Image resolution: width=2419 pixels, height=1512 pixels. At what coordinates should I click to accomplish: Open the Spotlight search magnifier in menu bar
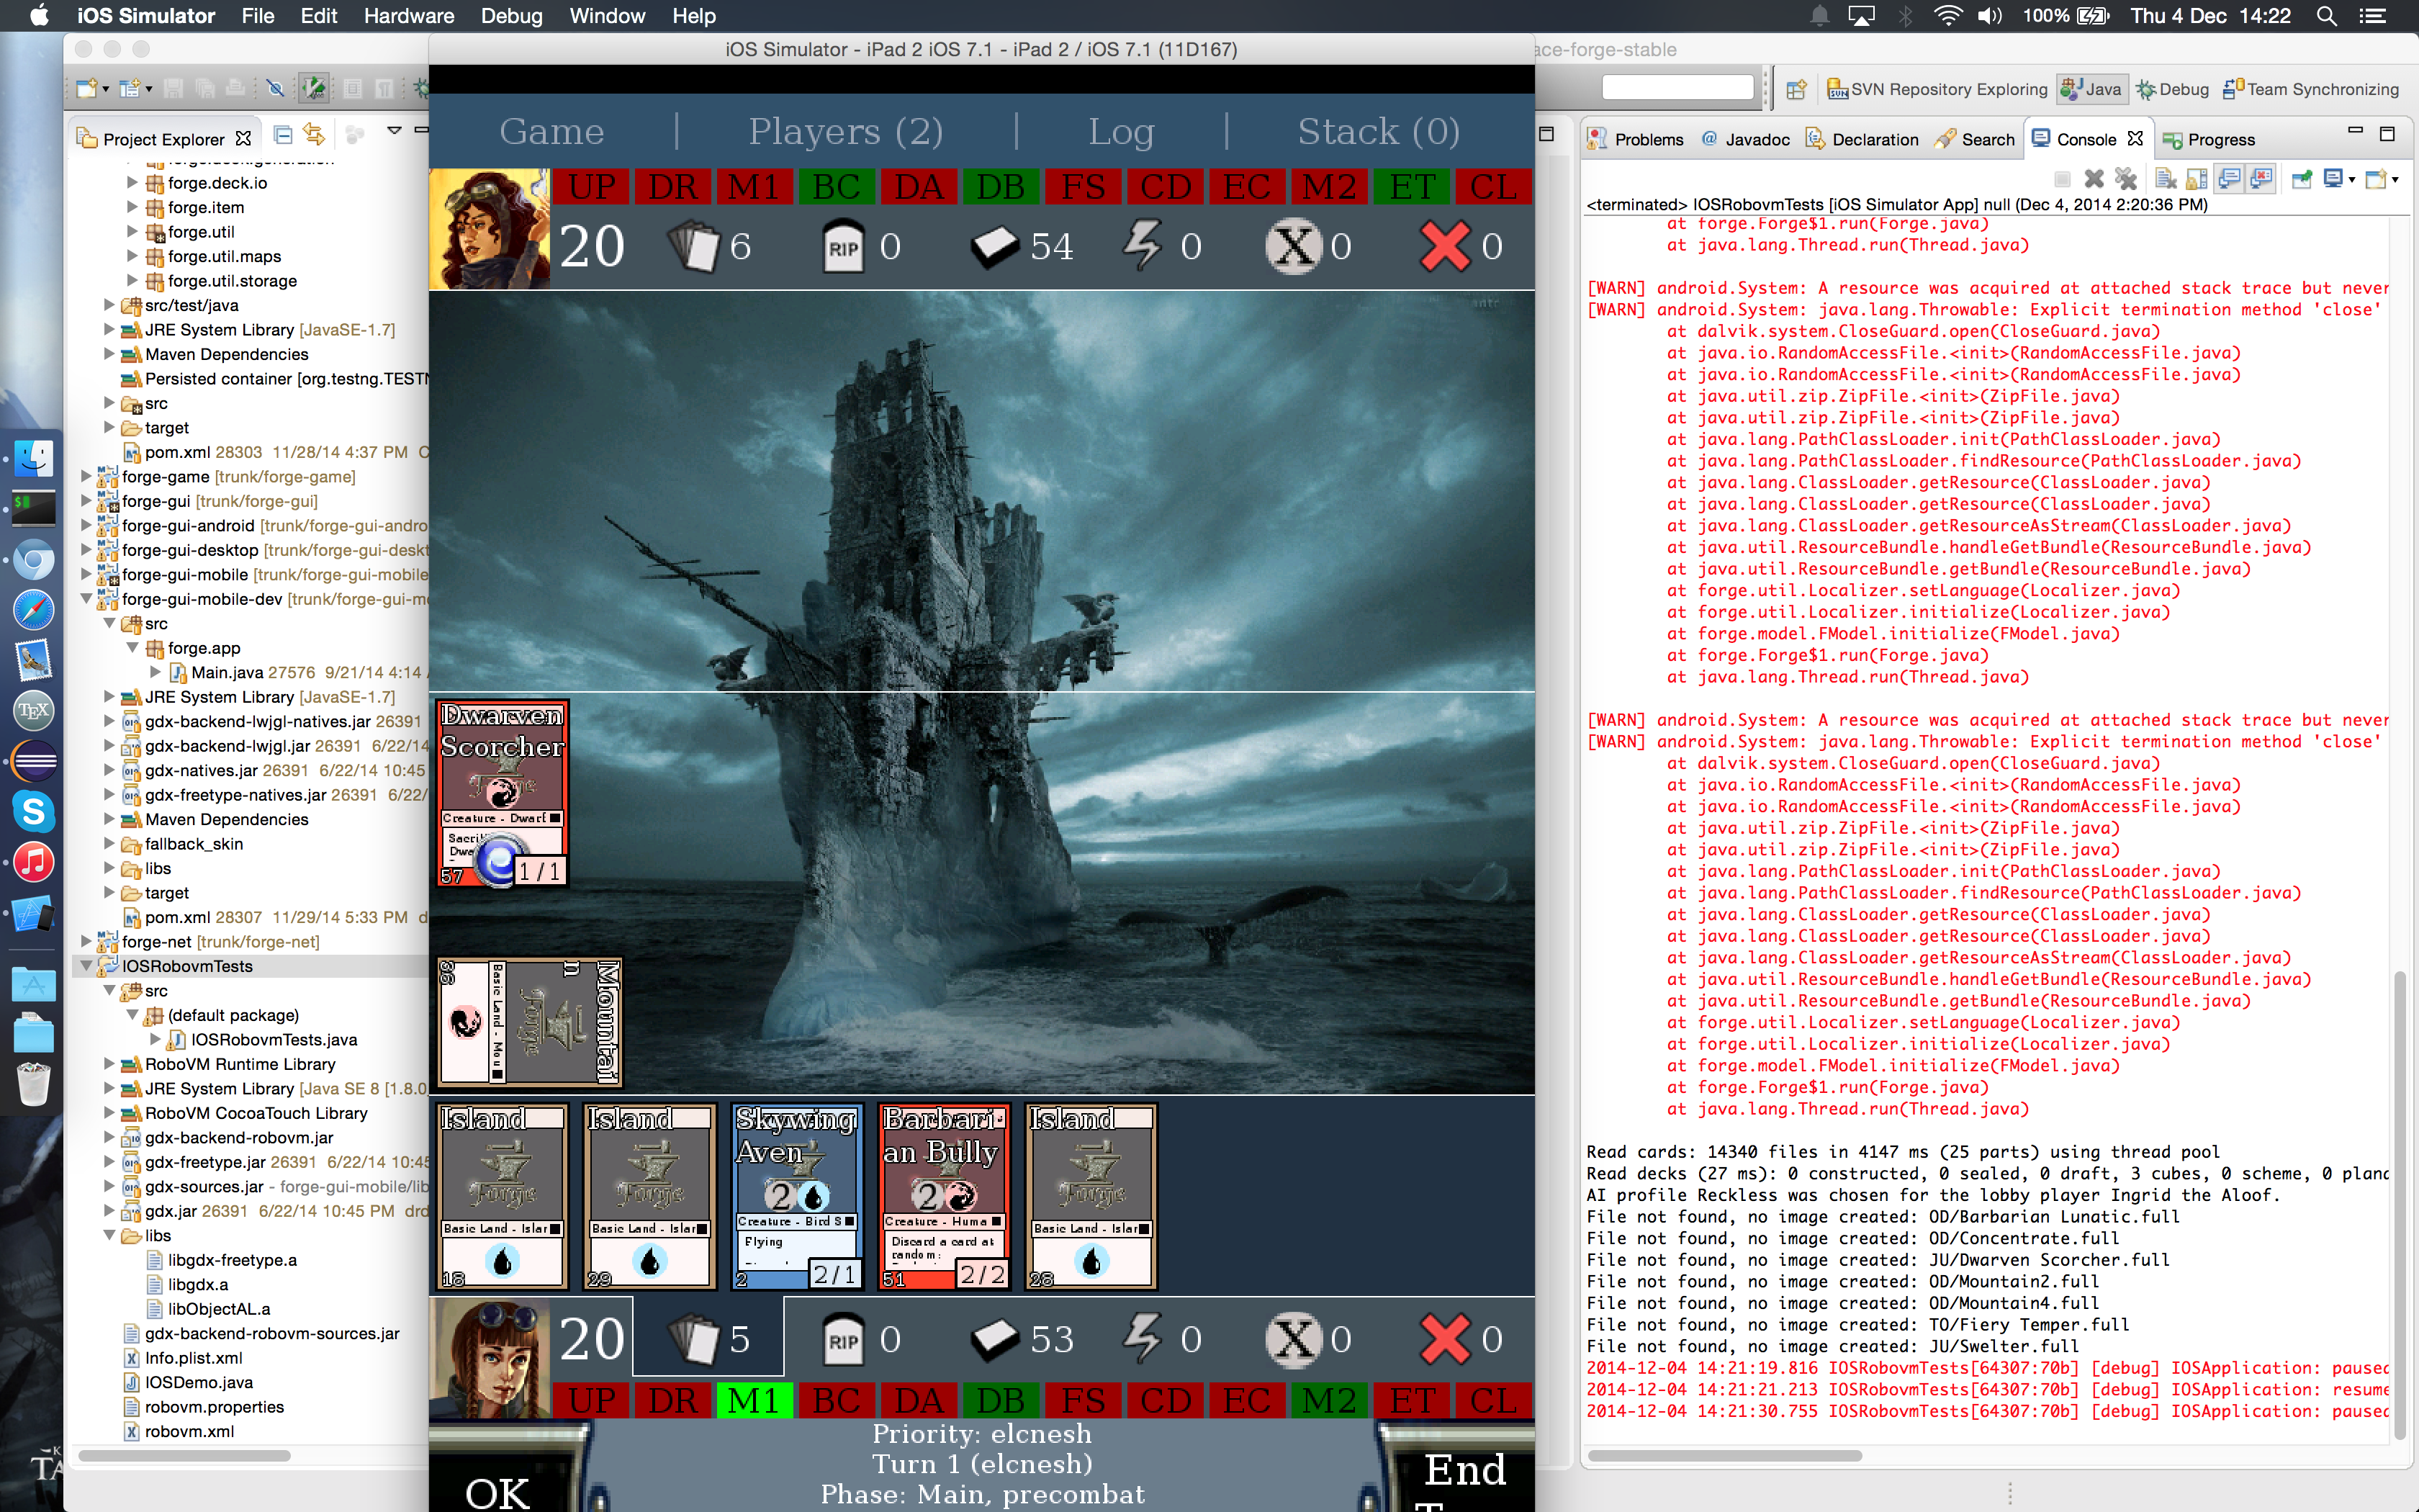2326,16
